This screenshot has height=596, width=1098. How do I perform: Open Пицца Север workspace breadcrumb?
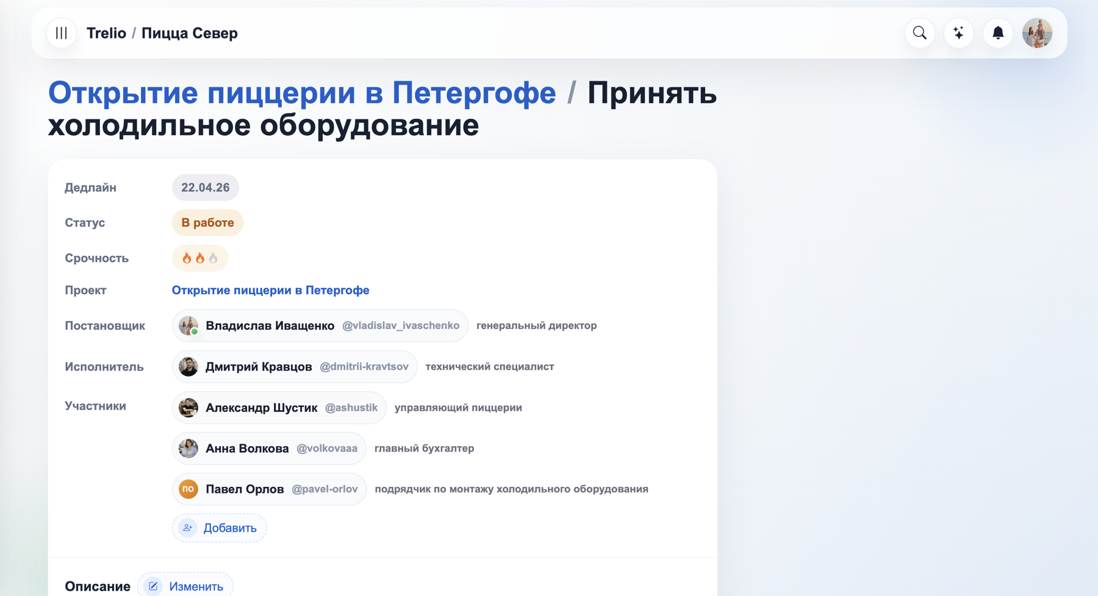(190, 33)
